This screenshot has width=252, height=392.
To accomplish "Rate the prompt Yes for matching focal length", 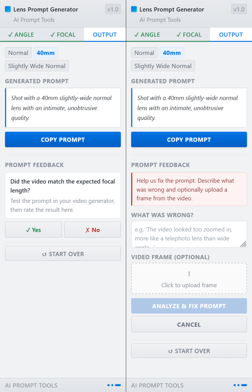I will (x=33, y=230).
